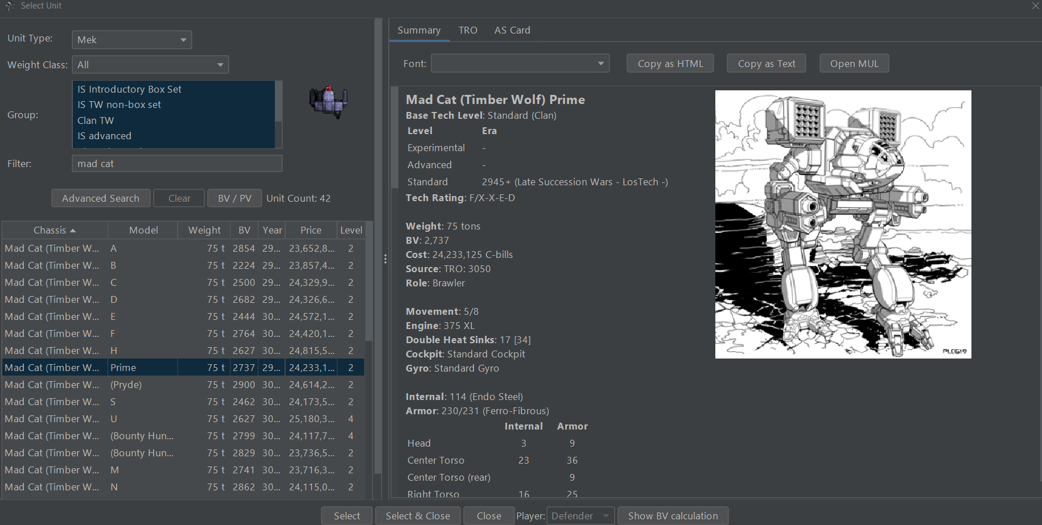1042x525 pixels.
Task: Open the Font dropdown
Action: tap(520, 64)
